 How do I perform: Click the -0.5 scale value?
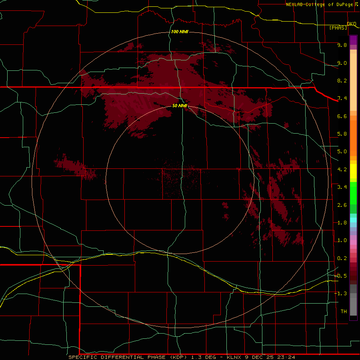(x=341, y=276)
